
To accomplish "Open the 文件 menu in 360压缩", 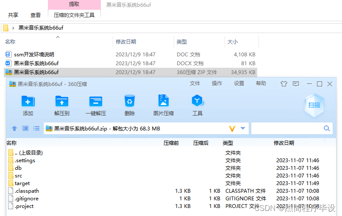I will (195, 83).
